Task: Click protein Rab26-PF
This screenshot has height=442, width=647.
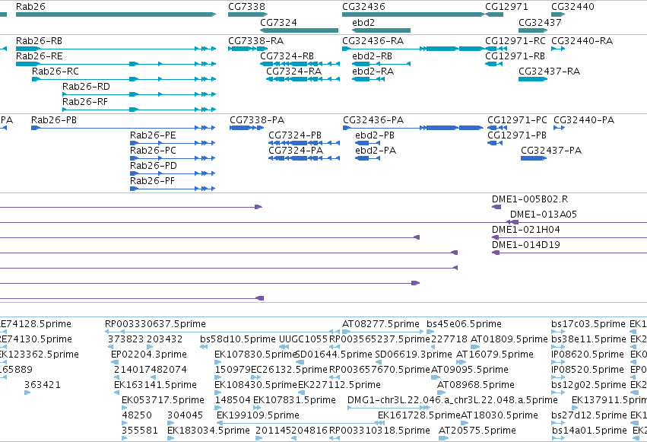Action: click(173, 189)
